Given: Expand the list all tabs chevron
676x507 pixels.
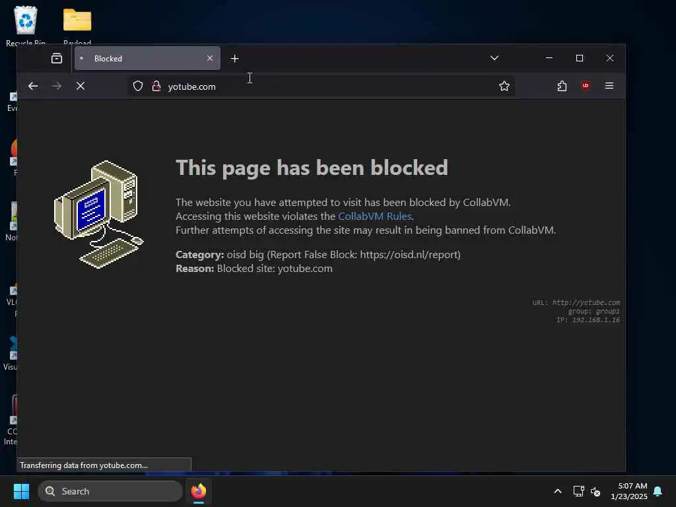Looking at the screenshot, I should click(x=494, y=58).
